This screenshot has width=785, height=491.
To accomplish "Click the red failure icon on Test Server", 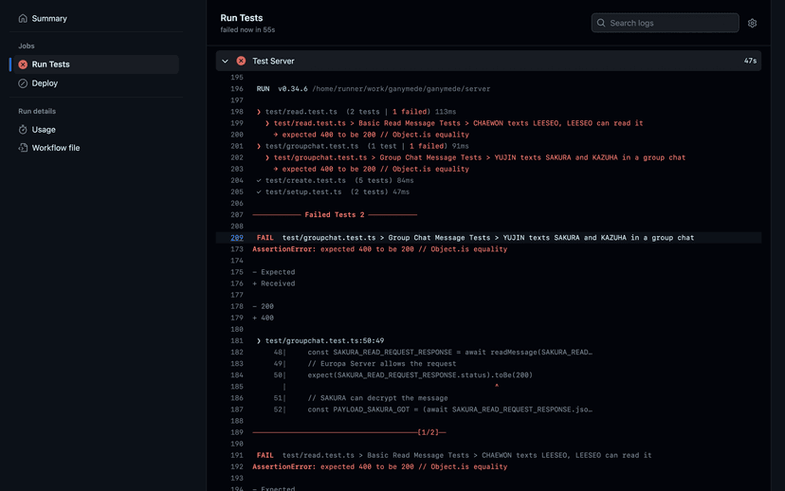I will [x=241, y=61].
